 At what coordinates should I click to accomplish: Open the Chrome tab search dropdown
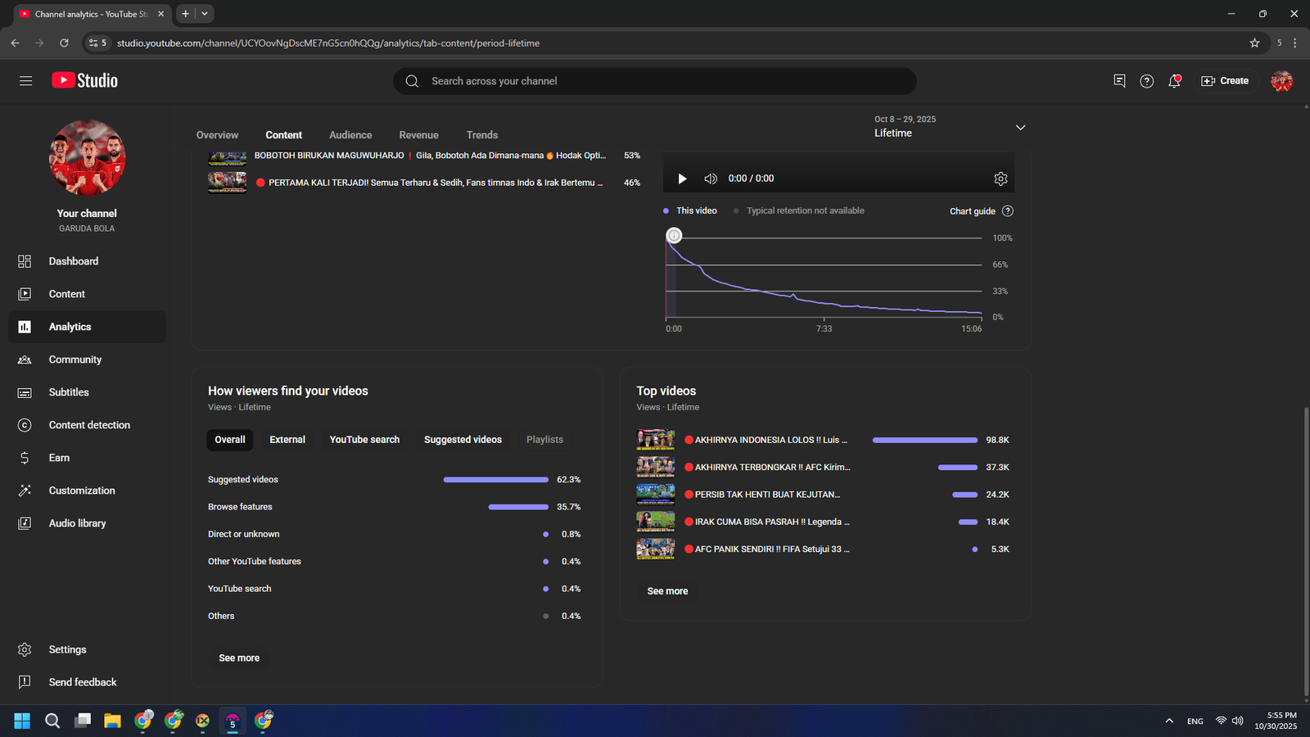[x=205, y=14]
